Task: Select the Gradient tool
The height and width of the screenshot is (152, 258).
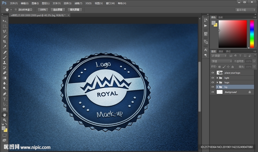Action: click(5, 78)
